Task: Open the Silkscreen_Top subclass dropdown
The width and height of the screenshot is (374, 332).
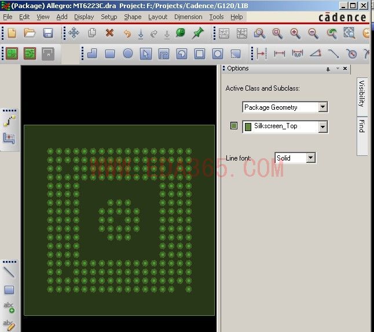Action: point(322,127)
